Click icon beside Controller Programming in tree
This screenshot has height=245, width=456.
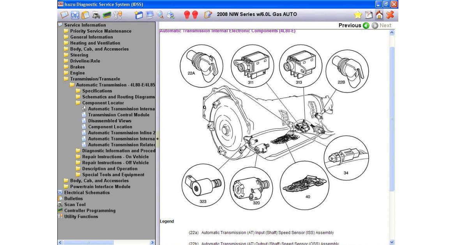coord(60,210)
